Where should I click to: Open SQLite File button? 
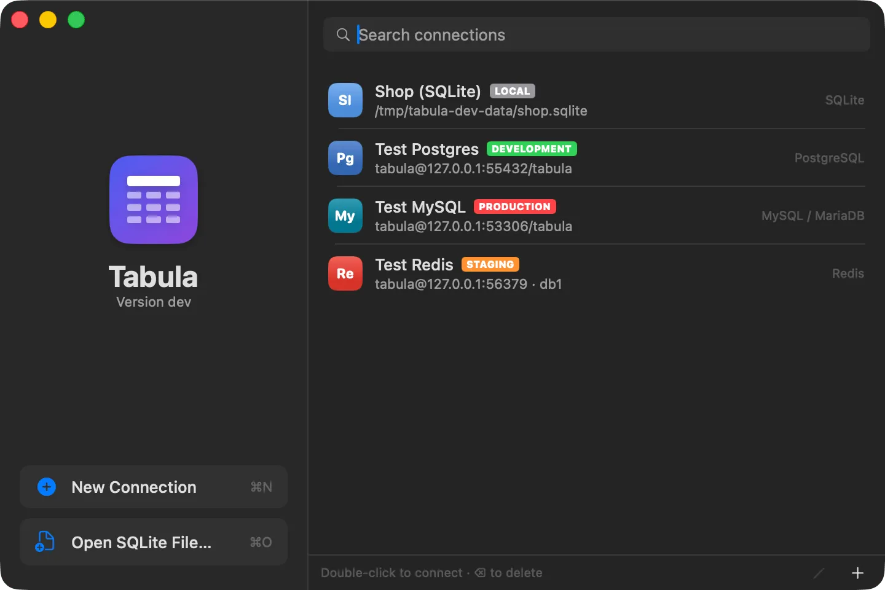(154, 542)
